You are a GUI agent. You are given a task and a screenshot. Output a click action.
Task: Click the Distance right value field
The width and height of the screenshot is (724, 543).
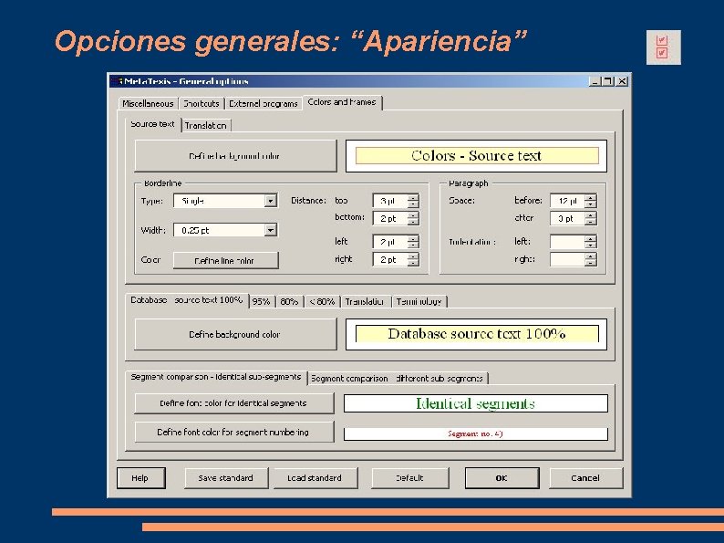tap(390, 259)
